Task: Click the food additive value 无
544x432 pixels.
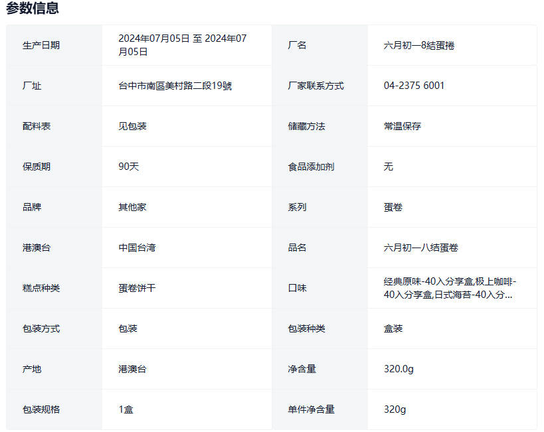Action: click(389, 167)
